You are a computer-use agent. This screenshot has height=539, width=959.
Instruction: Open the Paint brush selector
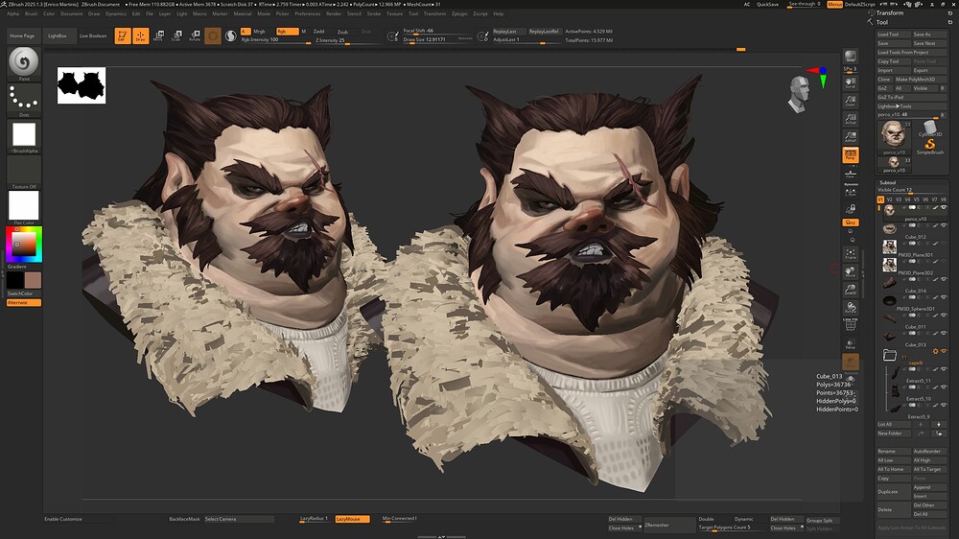pyautogui.click(x=24, y=63)
